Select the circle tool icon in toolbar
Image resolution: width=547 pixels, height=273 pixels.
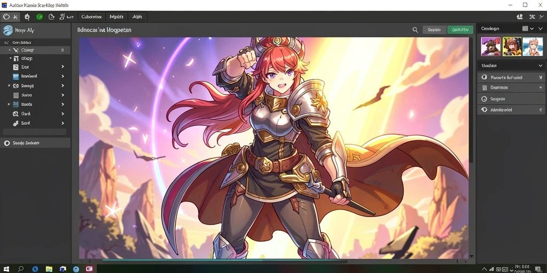click(6, 17)
